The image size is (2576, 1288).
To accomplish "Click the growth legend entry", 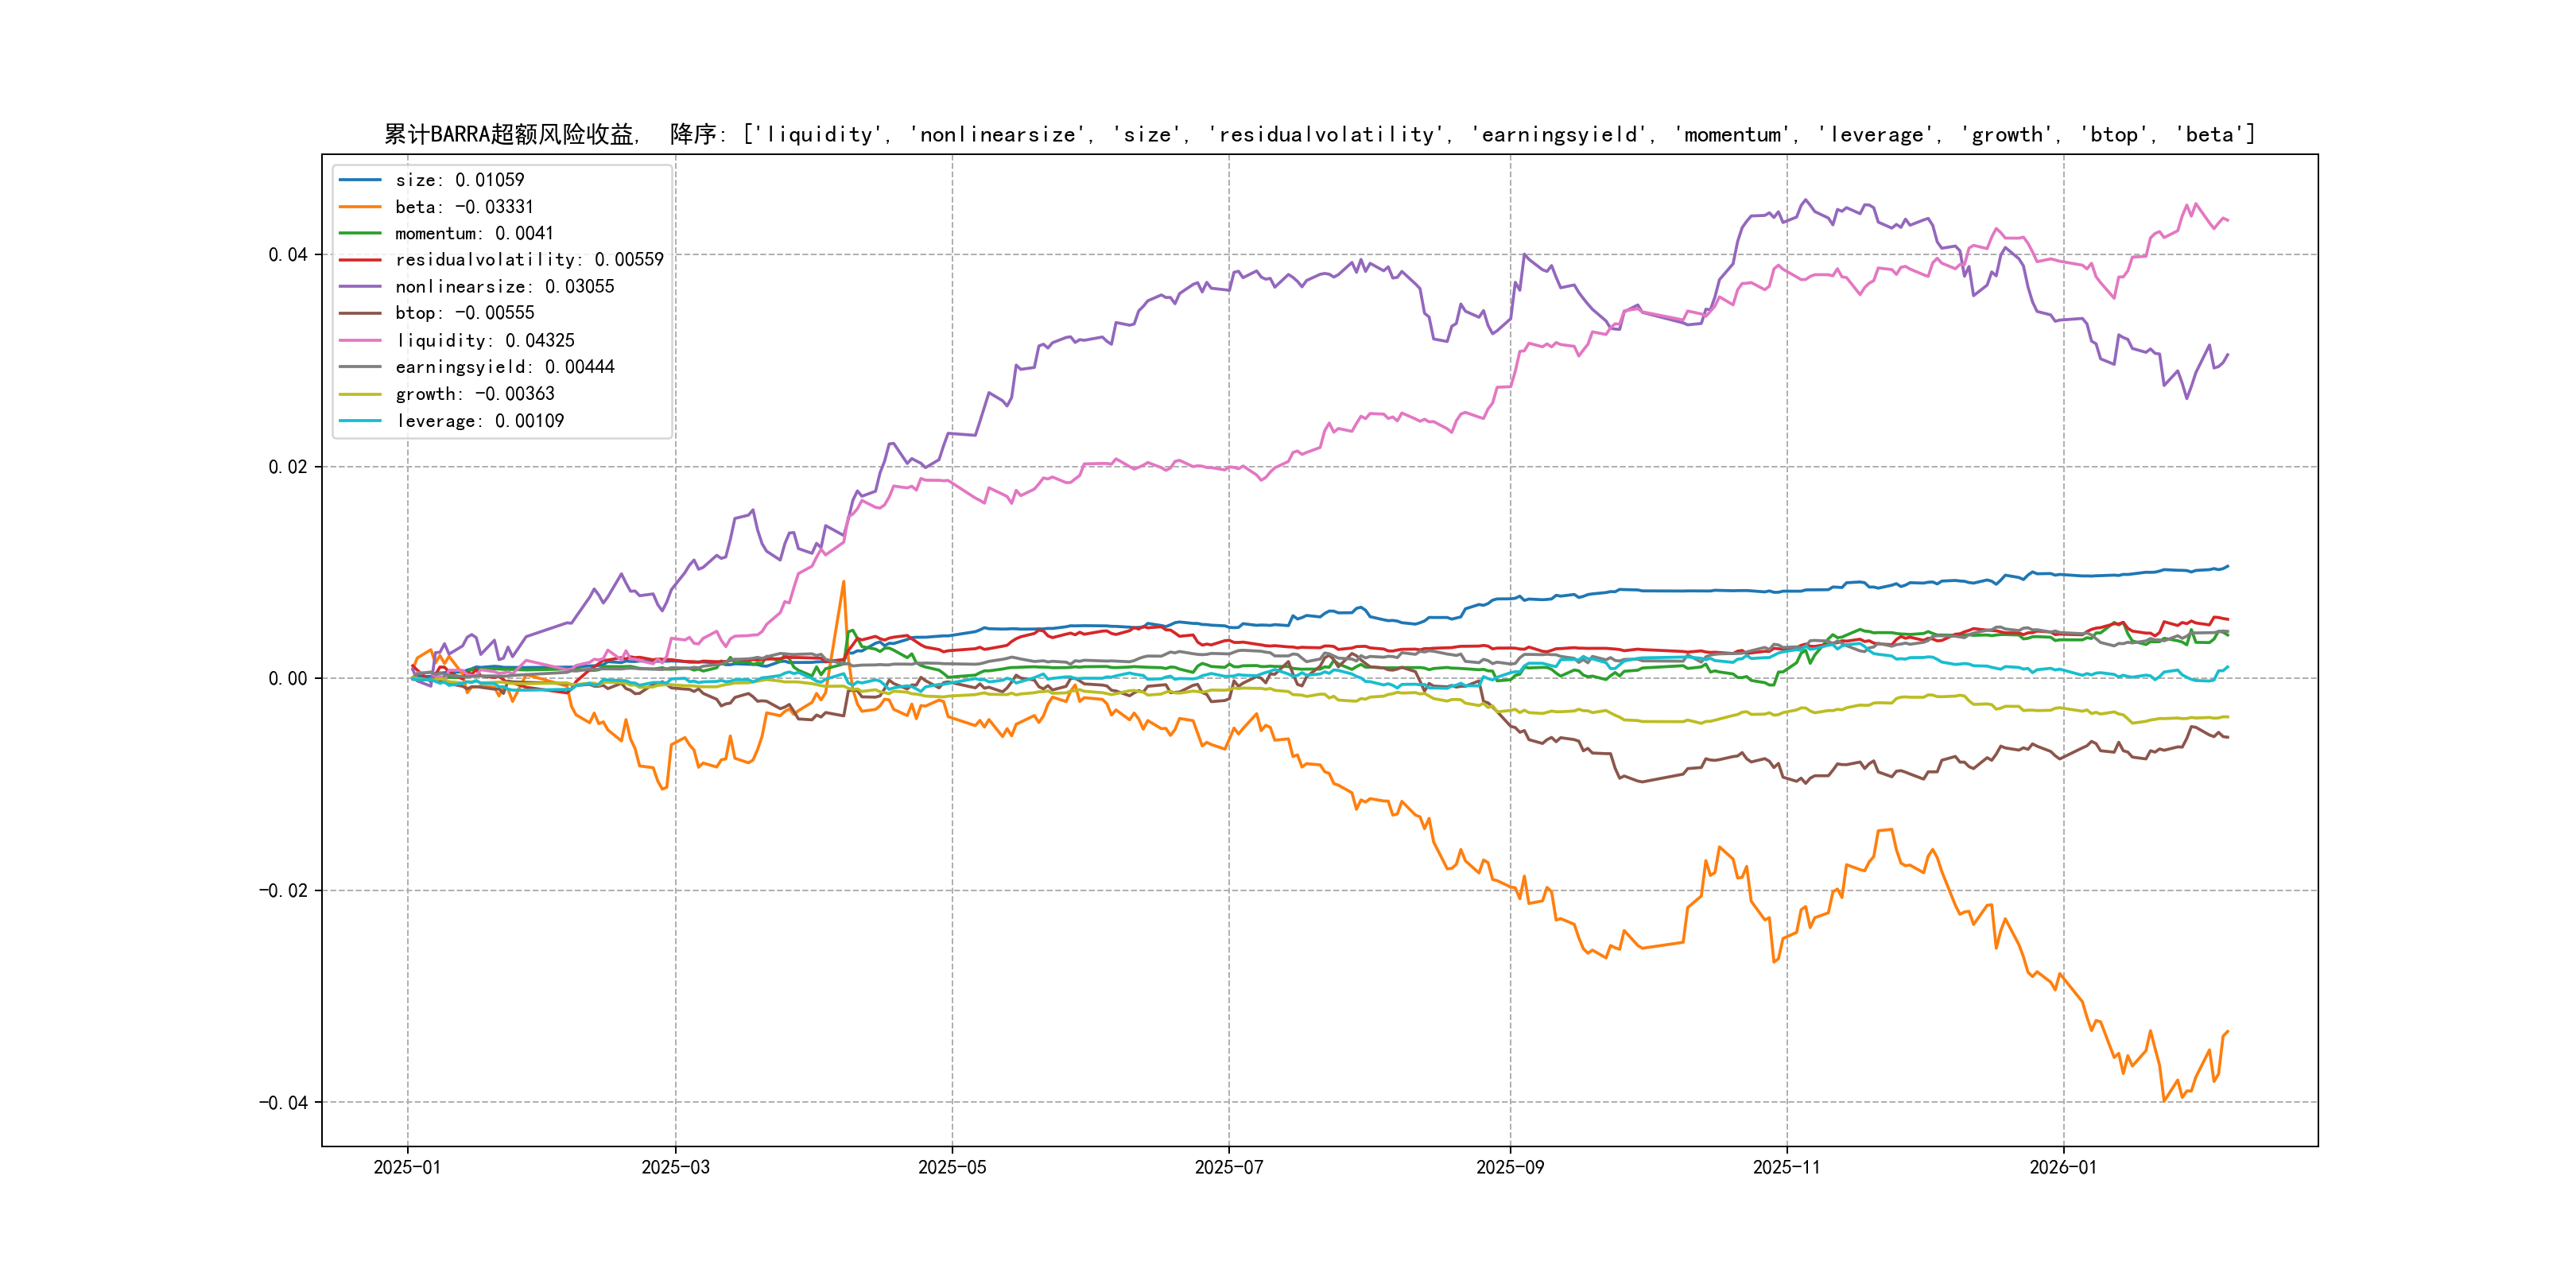I will pyautogui.click(x=474, y=394).
